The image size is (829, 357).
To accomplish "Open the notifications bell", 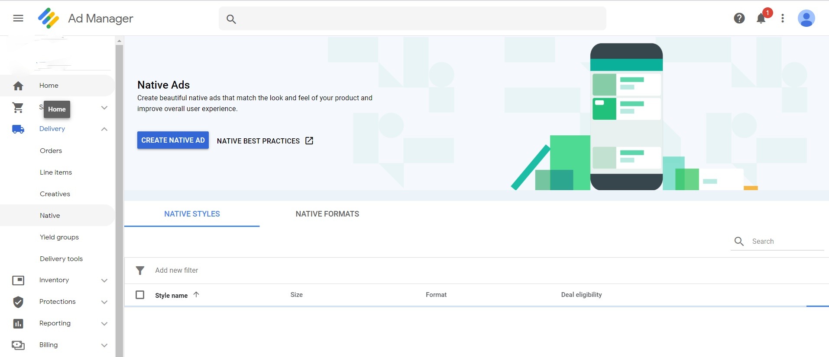I will pos(761,19).
